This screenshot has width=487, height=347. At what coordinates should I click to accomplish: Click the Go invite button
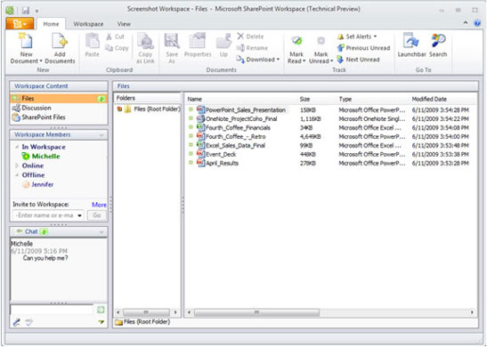[96, 215]
